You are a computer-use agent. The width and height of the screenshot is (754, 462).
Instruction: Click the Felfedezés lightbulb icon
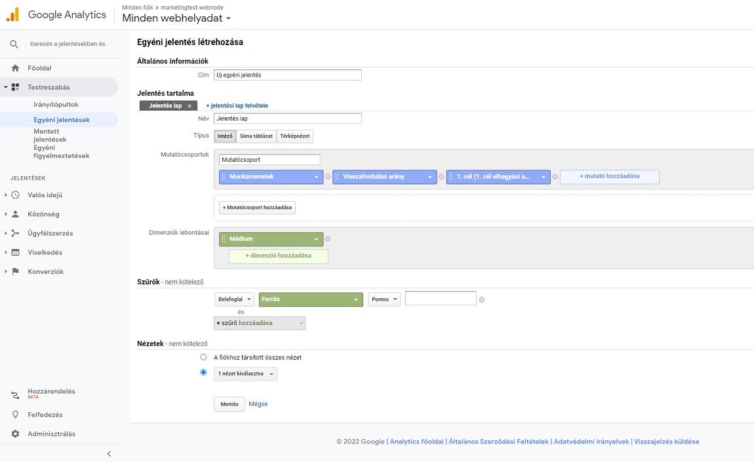pos(15,415)
